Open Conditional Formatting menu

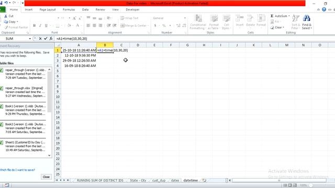point(198,22)
